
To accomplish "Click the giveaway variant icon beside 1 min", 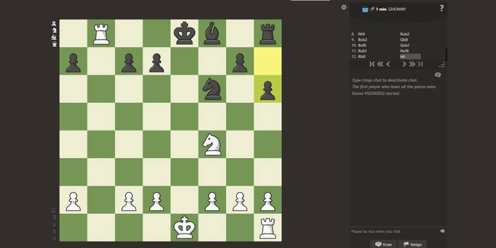I will click(x=366, y=9).
